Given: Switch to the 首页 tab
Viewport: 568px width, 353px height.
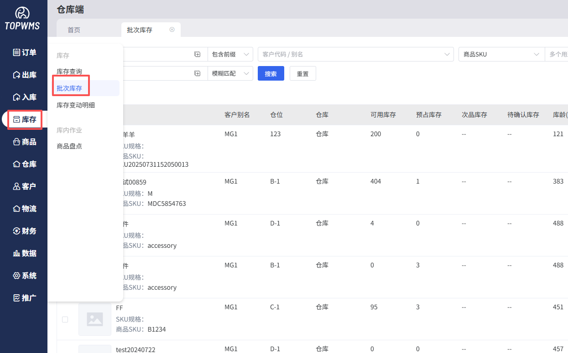Looking at the screenshot, I should point(74,30).
